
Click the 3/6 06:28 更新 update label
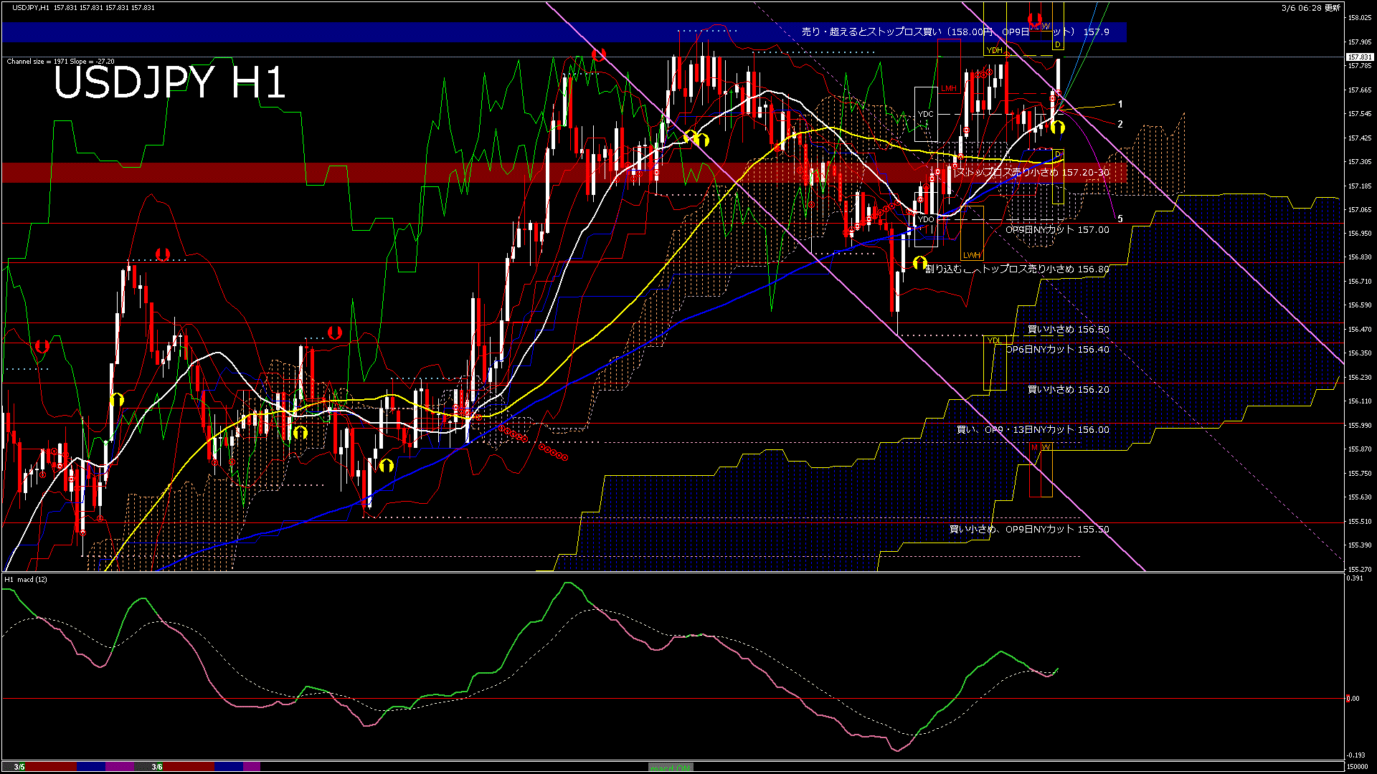tap(1310, 8)
